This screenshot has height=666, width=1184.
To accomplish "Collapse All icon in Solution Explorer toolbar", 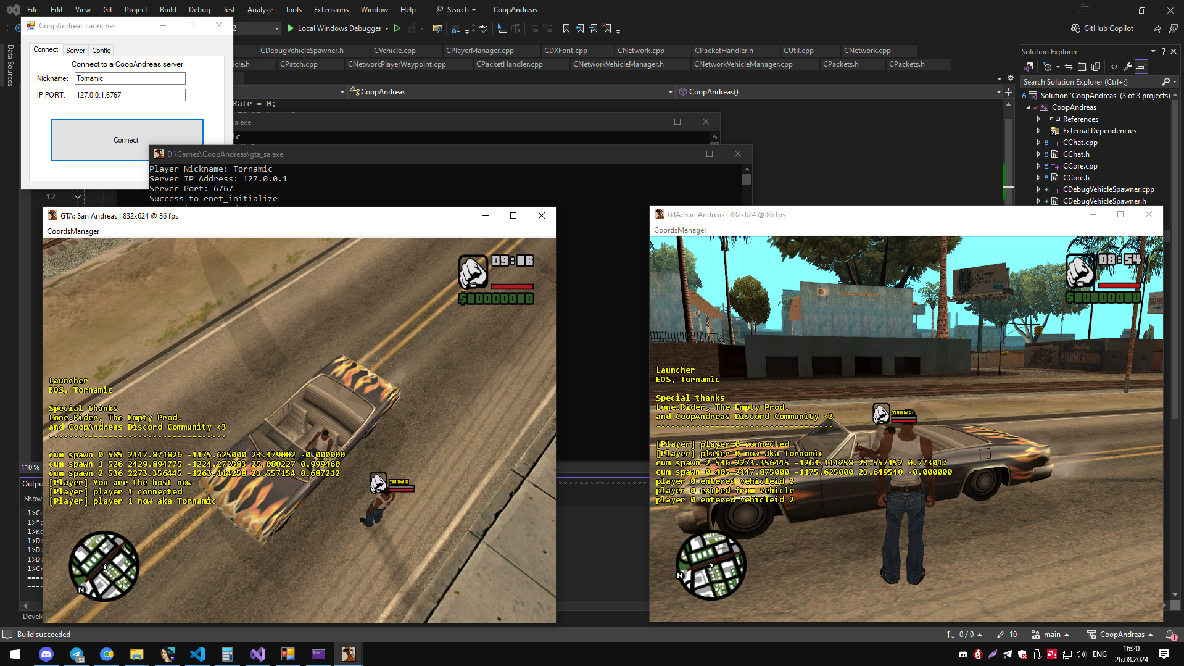I will (1082, 67).
